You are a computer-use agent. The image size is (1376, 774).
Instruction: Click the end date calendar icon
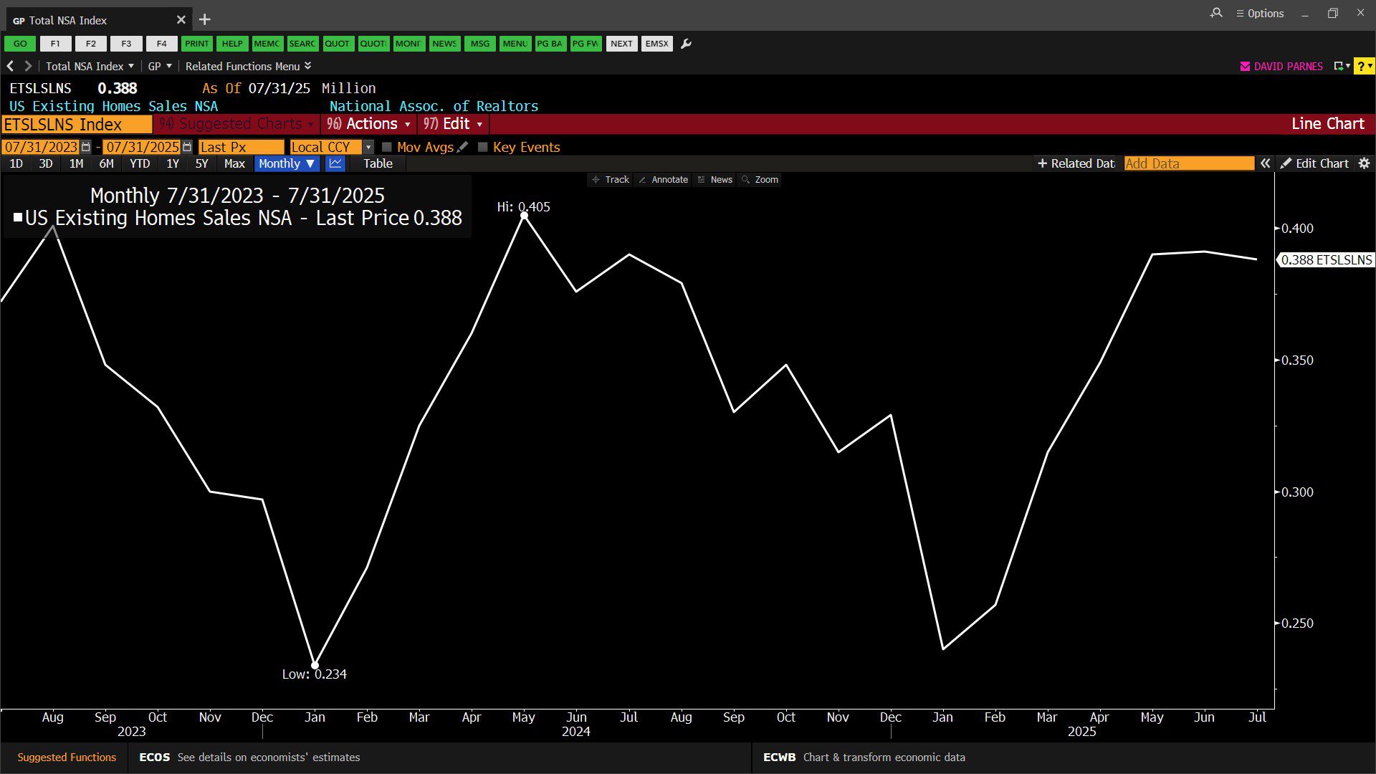187,147
